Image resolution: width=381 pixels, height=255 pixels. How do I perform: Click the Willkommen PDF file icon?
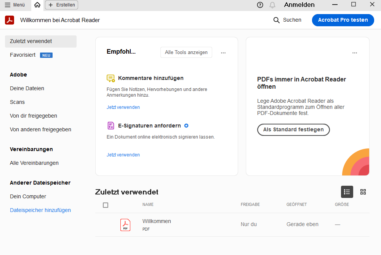tap(125, 225)
